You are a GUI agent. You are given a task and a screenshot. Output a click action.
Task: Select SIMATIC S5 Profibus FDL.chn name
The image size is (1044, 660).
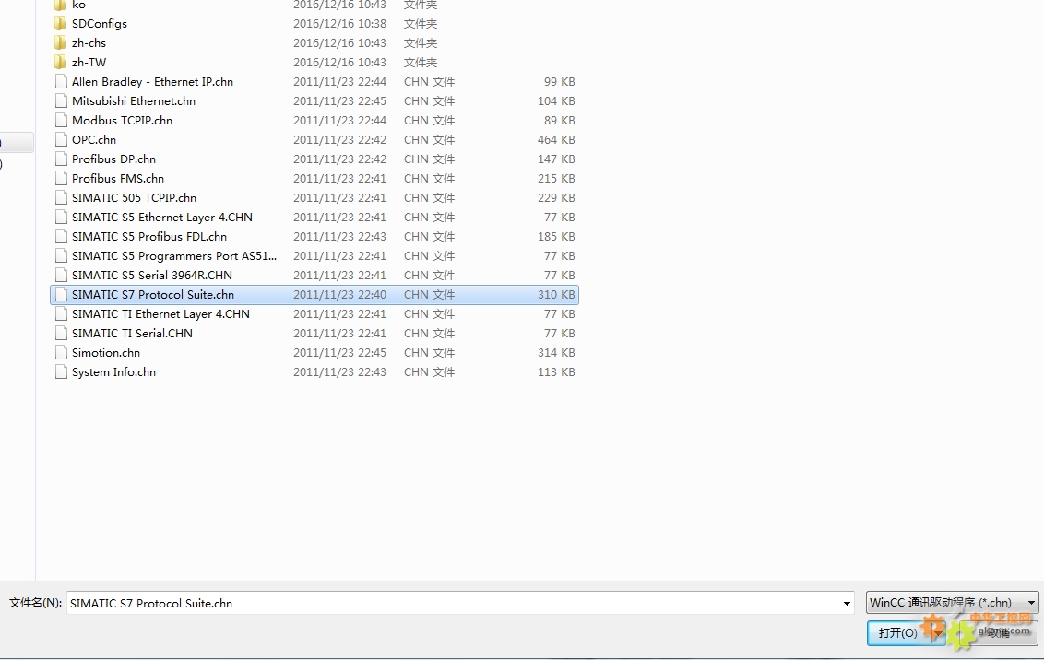pos(149,236)
